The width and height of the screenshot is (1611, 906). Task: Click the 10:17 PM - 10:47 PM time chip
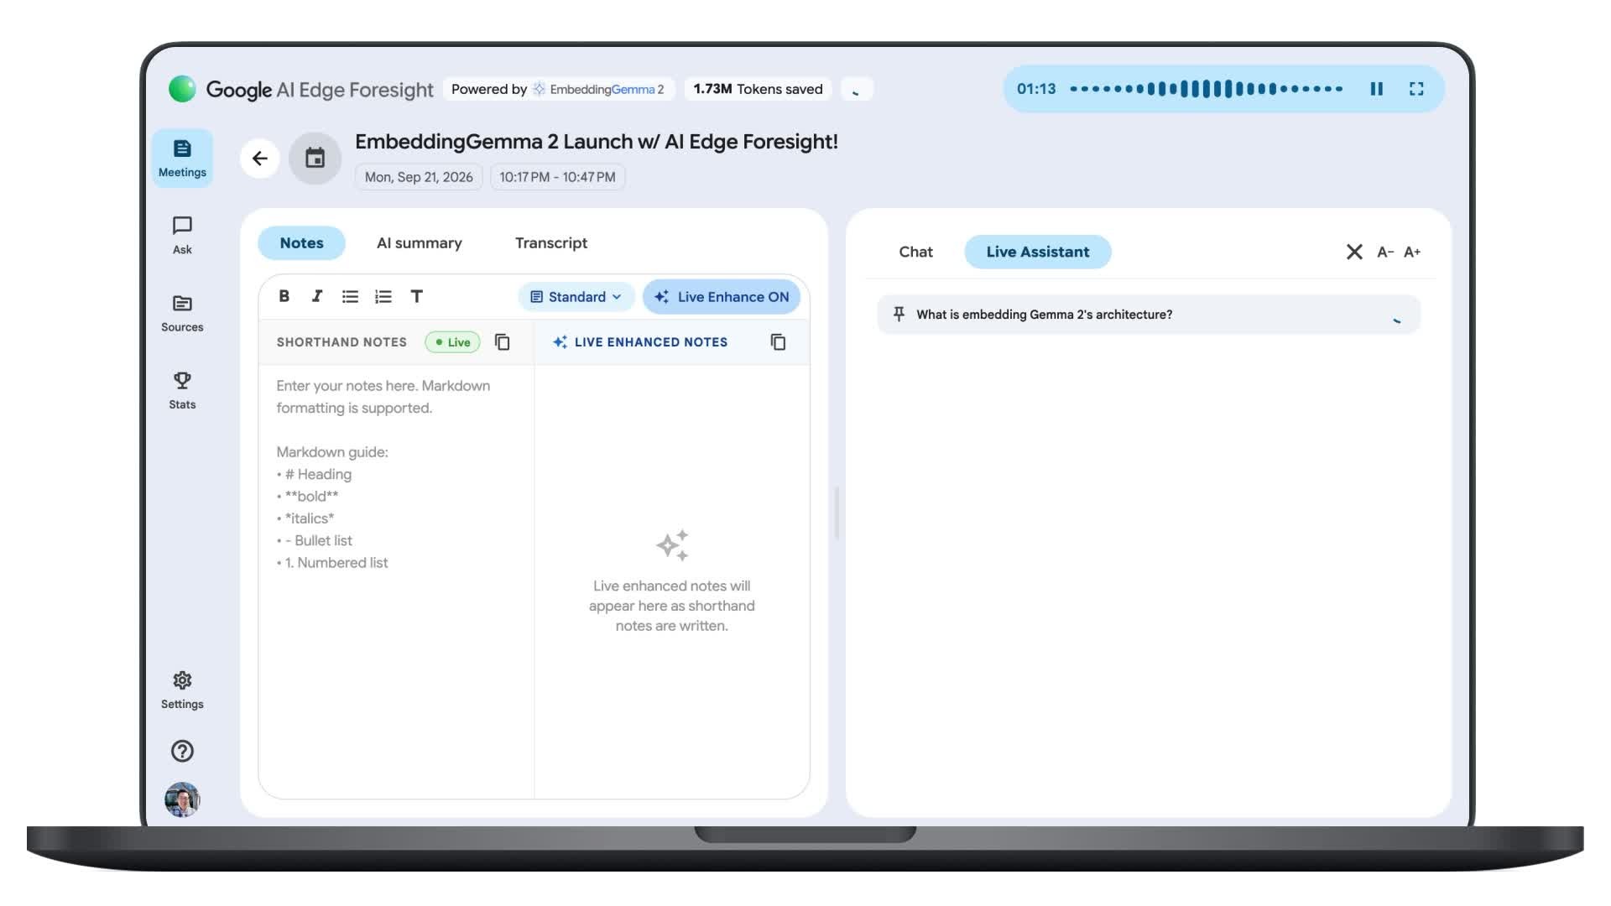557,177
